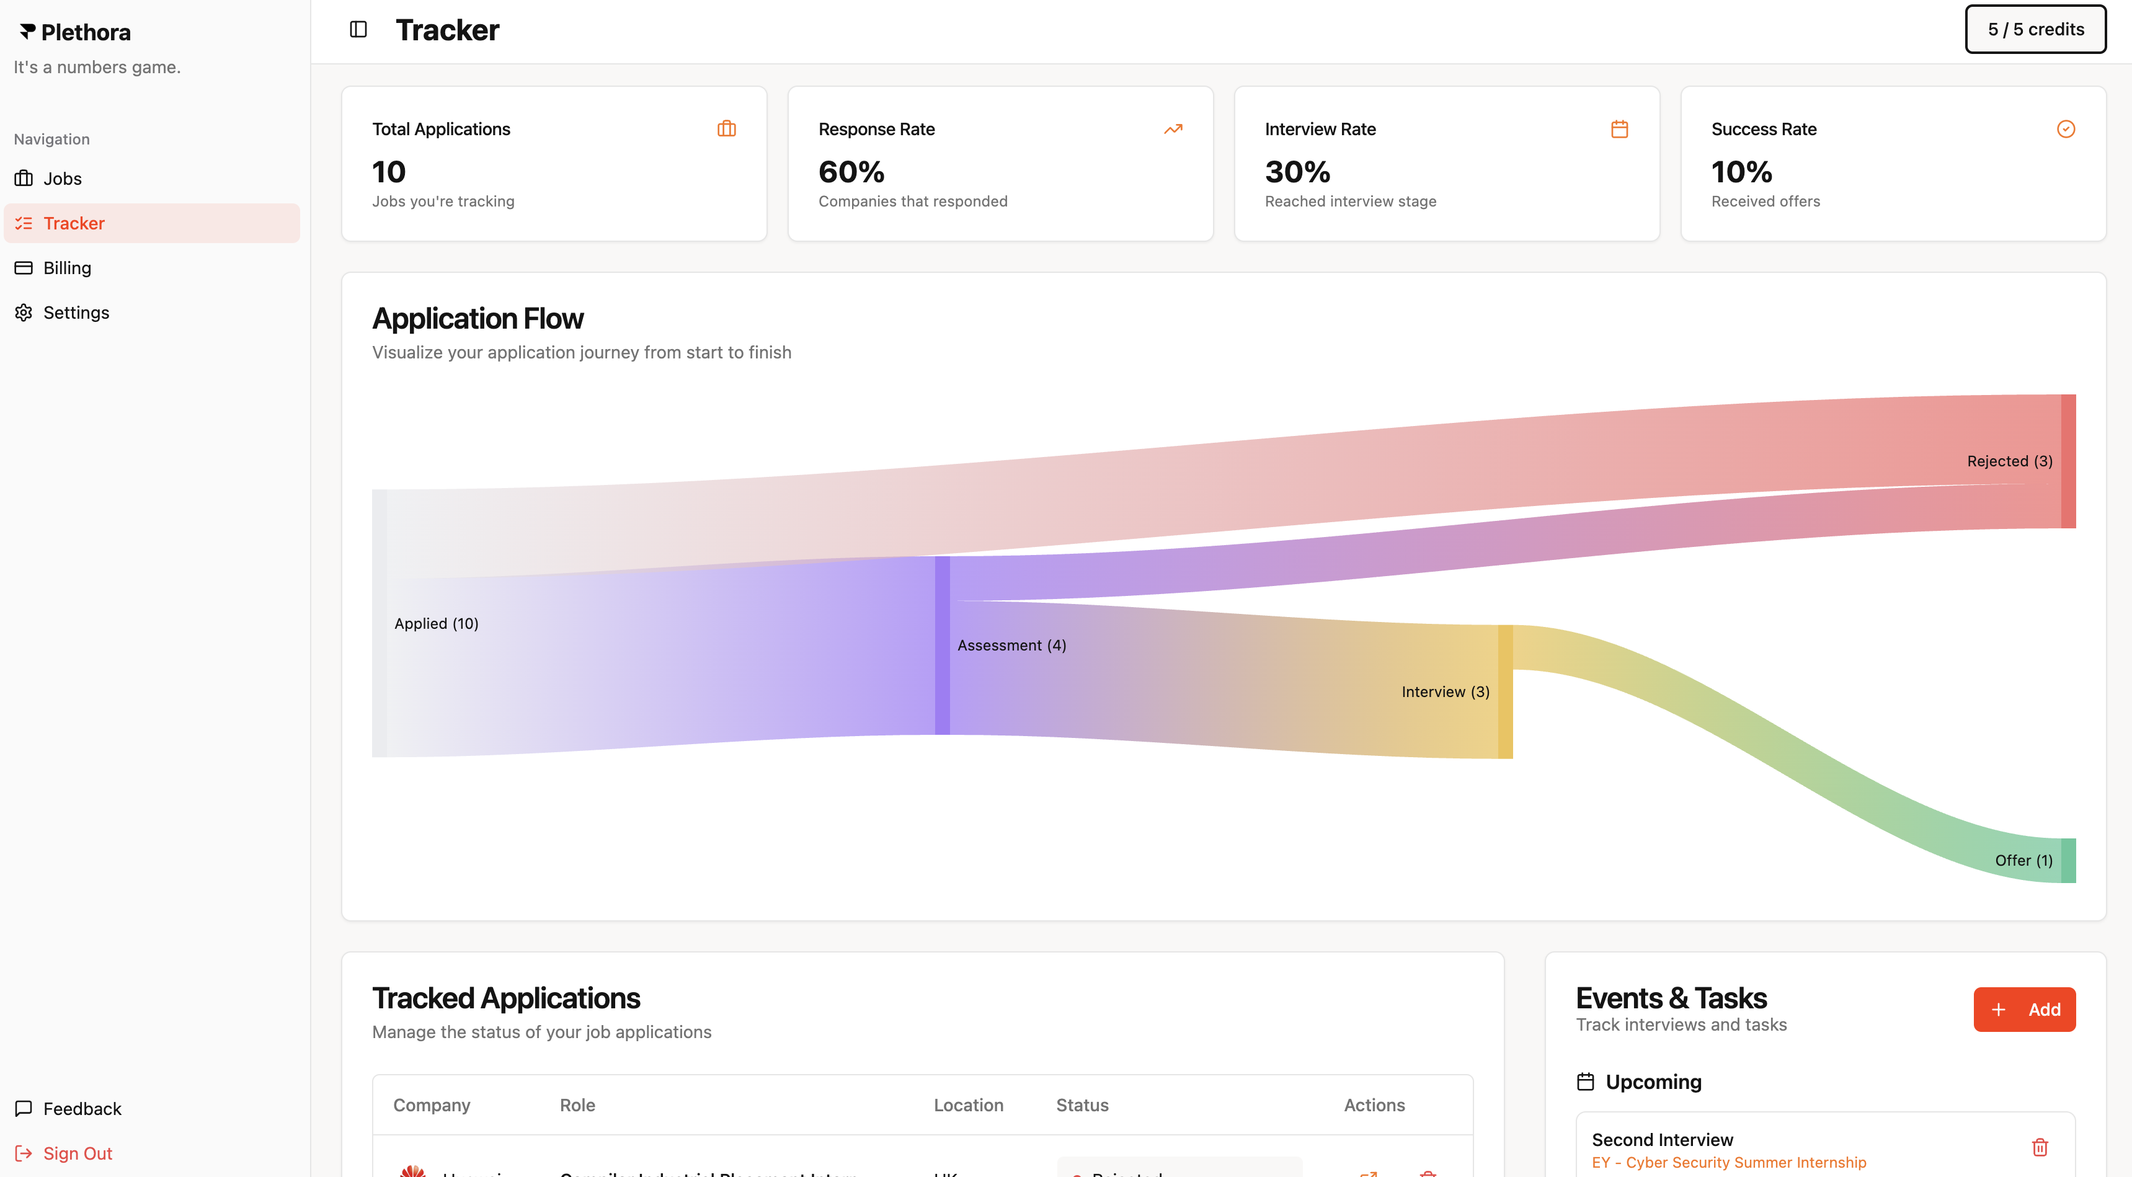Screen dimensions: 2132x1177
Task: Click the 5 / 5 credits button
Action: pos(2035,30)
